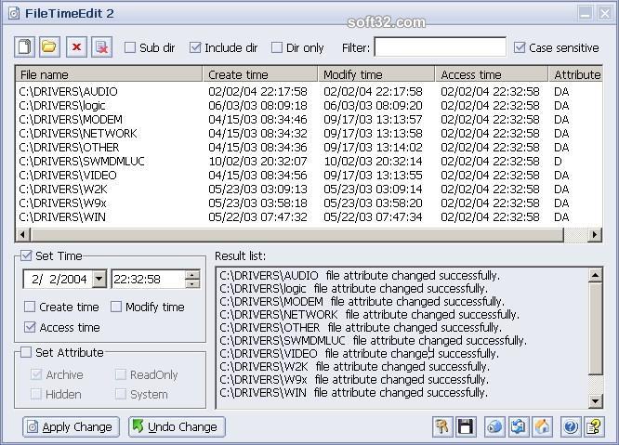
Task: Click the red X remove item icon
Action: (76, 47)
